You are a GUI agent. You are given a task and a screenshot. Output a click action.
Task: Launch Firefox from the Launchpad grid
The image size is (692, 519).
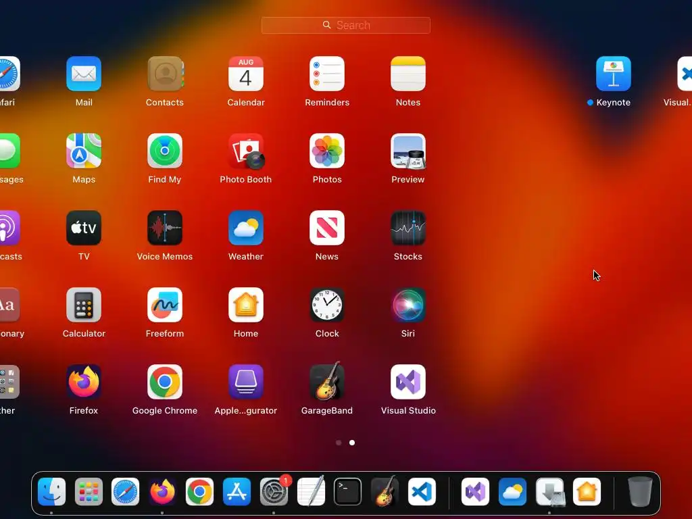(x=84, y=382)
